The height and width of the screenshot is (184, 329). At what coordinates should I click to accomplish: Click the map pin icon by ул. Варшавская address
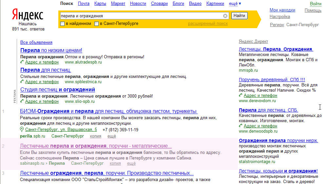click(22, 130)
